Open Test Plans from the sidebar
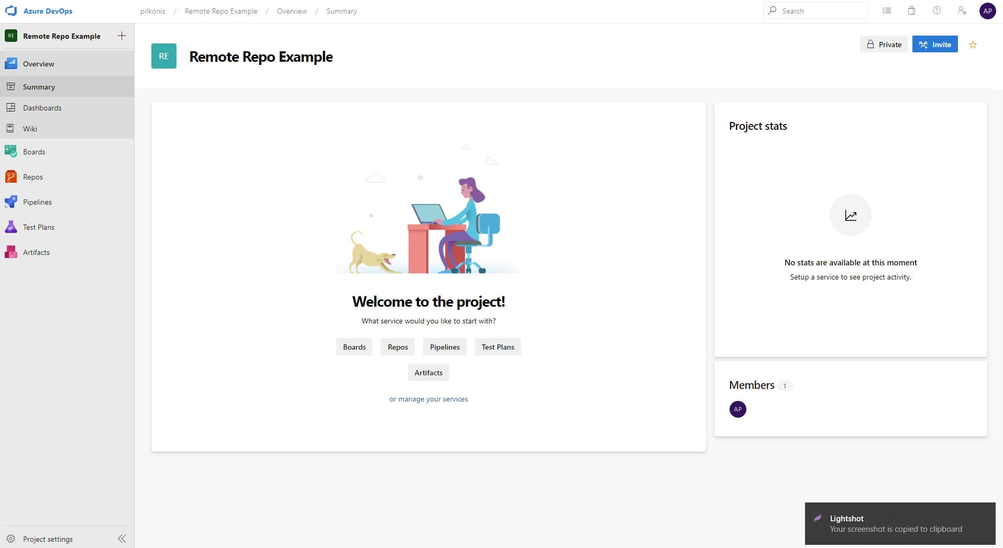This screenshot has width=1003, height=548. [x=67, y=227]
